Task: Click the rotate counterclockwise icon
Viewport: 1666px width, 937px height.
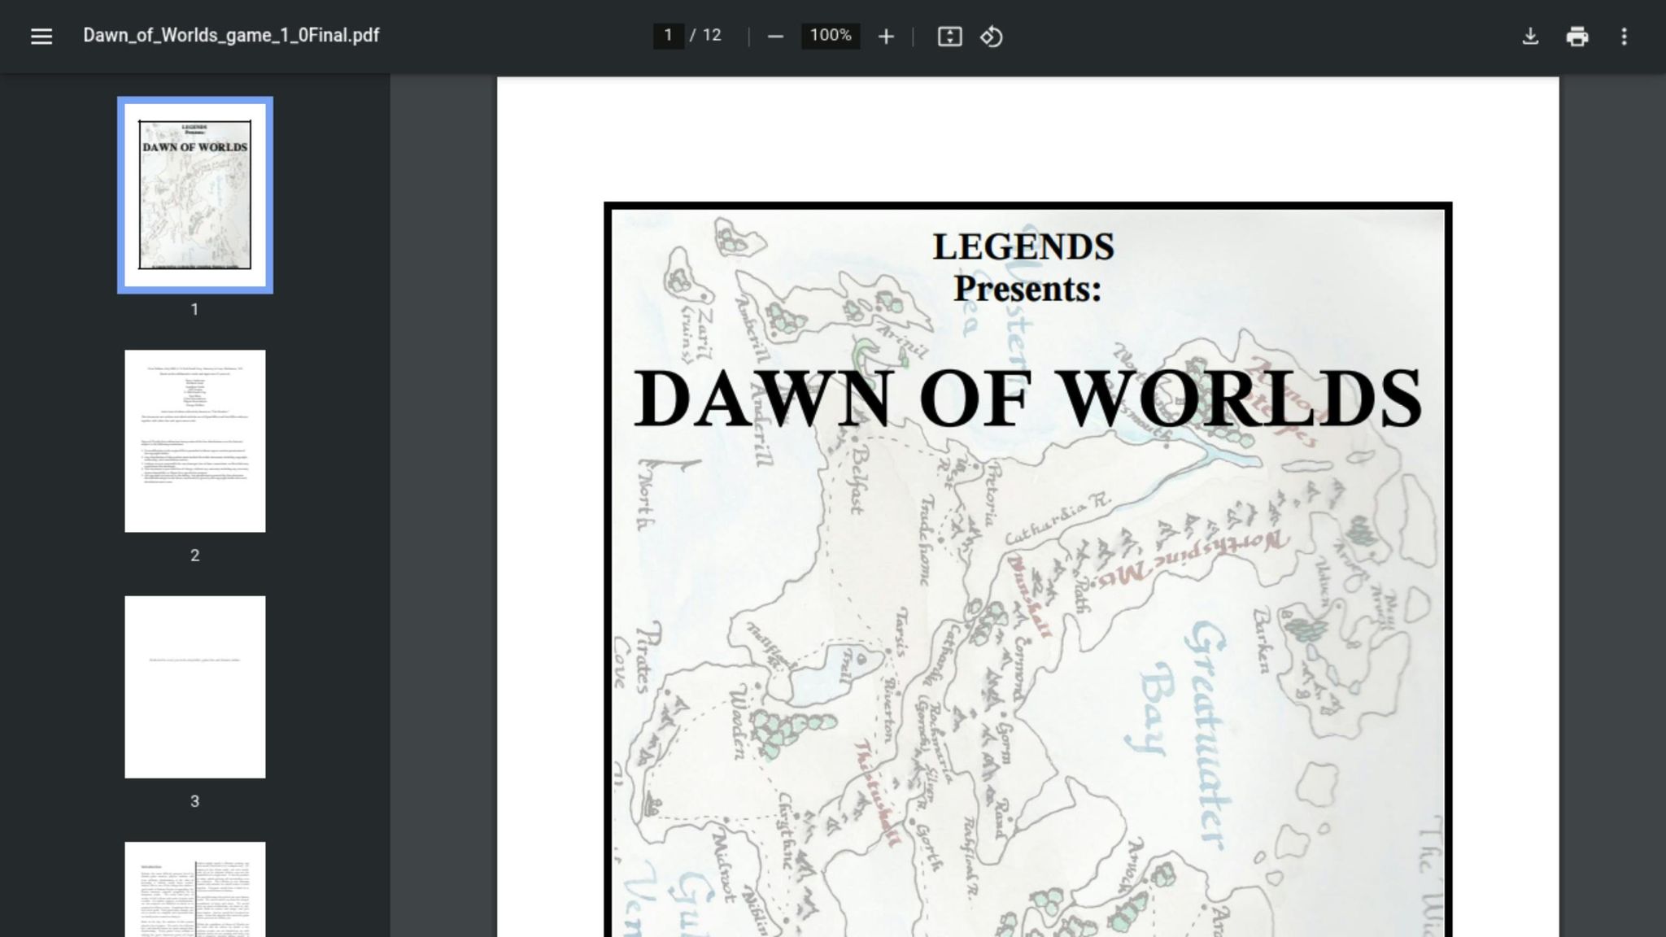Action: pos(994,37)
